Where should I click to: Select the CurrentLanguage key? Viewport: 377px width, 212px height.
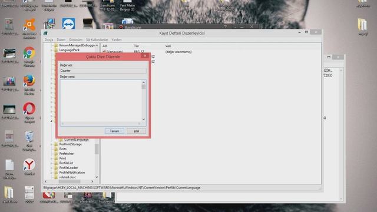click(77, 140)
